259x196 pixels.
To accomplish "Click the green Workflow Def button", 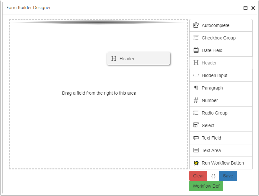I will pos(206,186).
